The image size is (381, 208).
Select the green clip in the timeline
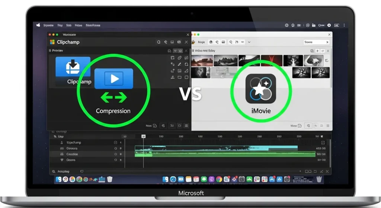click(225, 154)
